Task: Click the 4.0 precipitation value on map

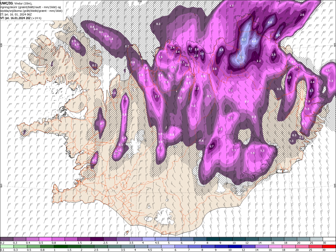Action: (270, 22)
